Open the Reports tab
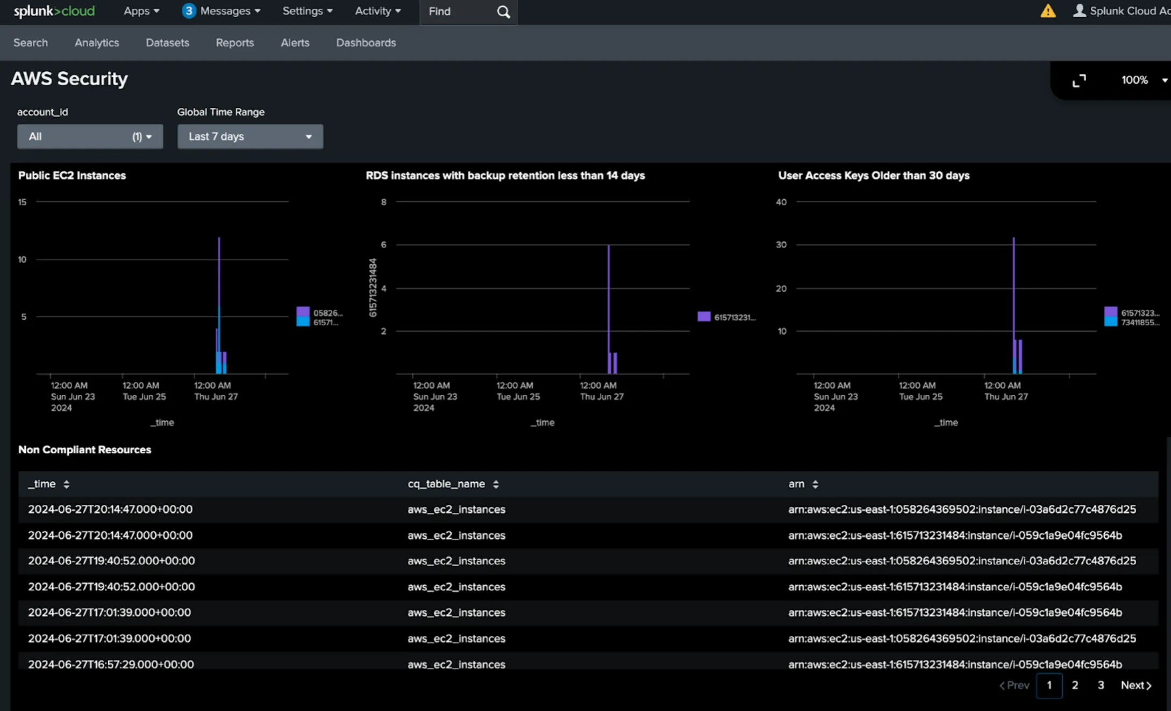This screenshot has width=1171, height=711. point(235,42)
